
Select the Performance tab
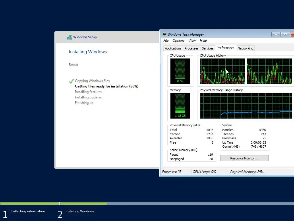click(226, 48)
